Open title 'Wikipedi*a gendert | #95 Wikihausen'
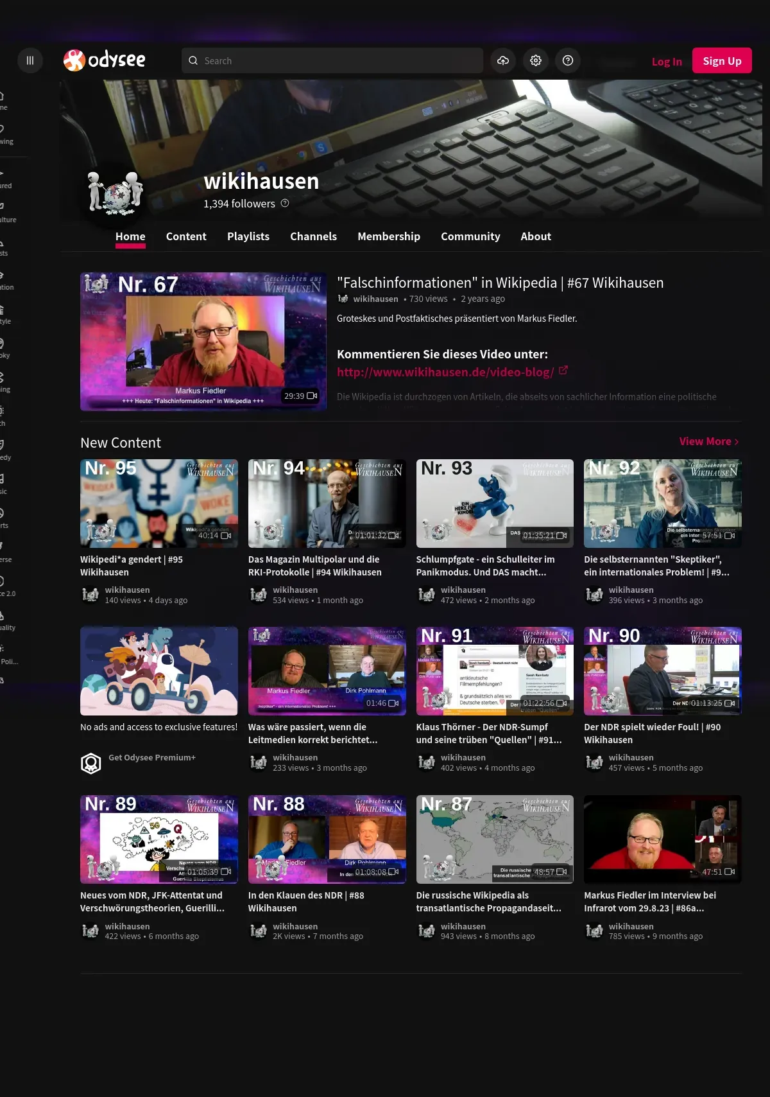The height and width of the screenshot is (1097, 770). click(132, 566)
